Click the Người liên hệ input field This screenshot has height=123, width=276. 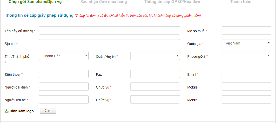click(x=64, y=99)
